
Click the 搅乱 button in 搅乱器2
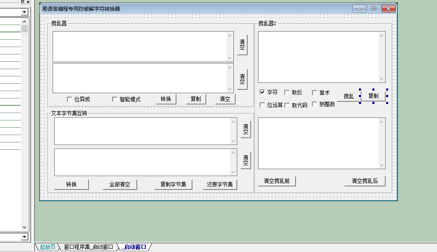coord(349,96)
